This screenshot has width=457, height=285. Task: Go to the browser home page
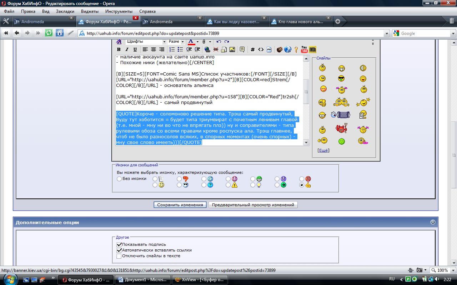[60, 33]
